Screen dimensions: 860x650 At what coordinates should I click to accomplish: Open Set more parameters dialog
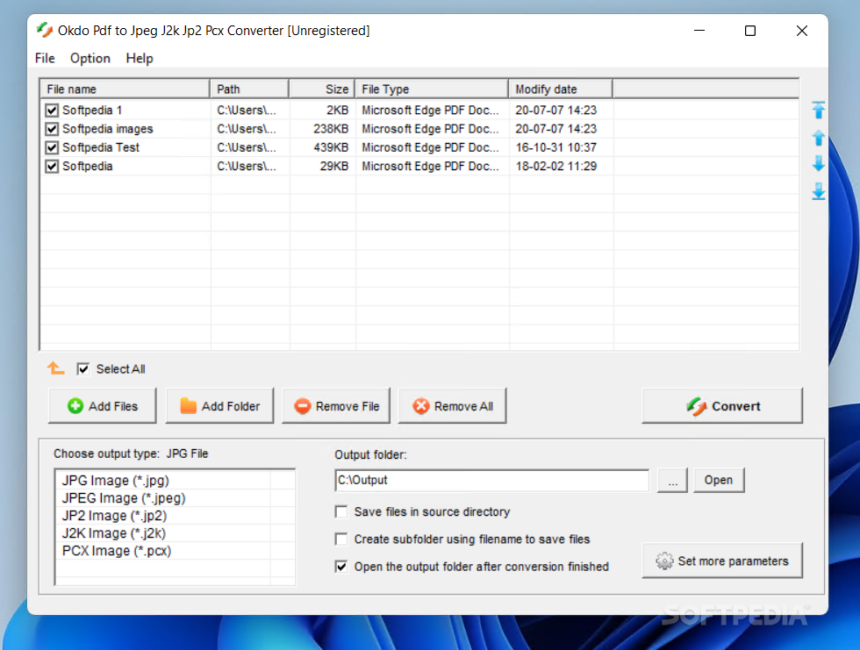click(x=722, y=561)
